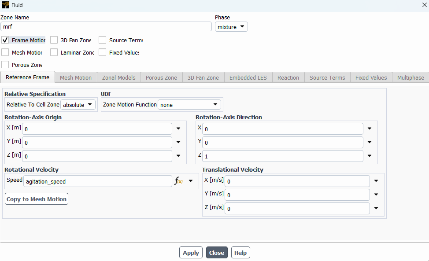Enable the Mesh Motion checkbox
The image size is (429, 261).
click(x=5, y=52)
